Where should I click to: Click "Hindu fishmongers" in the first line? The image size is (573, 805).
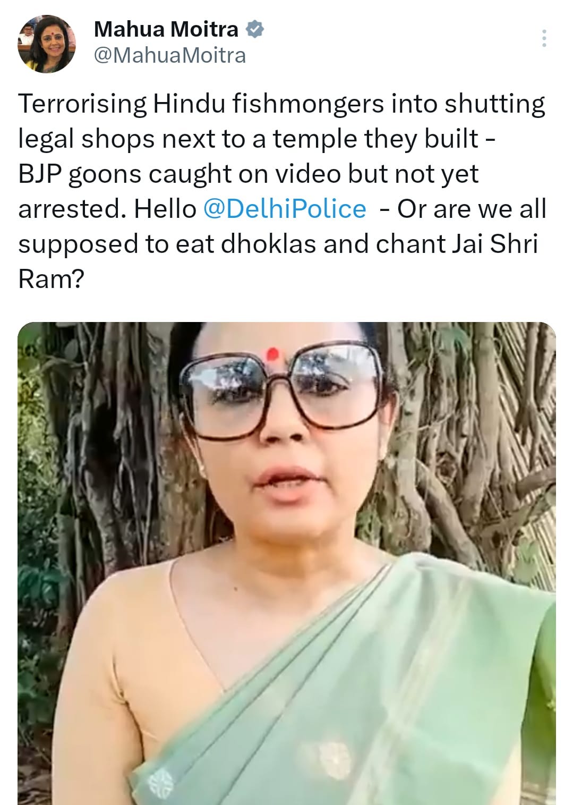click(x=269, y=104)
